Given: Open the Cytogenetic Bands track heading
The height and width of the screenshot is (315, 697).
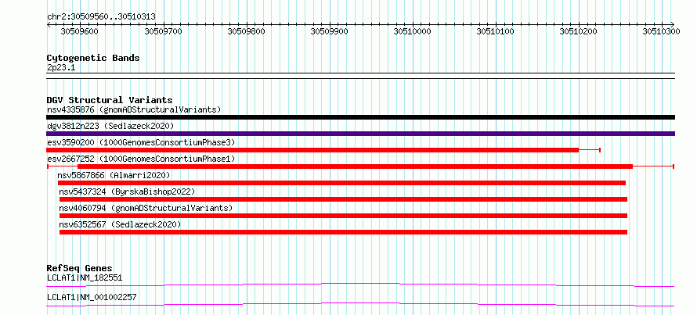Looking at the screenshot, I should [x=93, y=58].
